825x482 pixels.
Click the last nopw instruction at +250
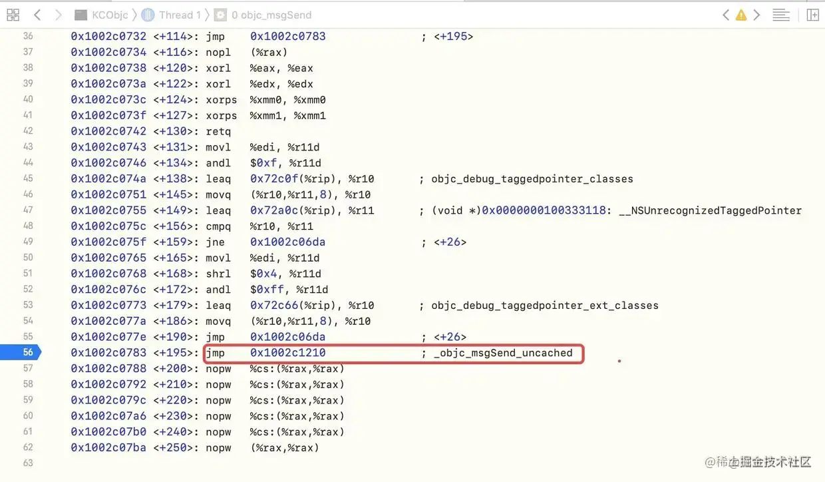pos(262,448)
